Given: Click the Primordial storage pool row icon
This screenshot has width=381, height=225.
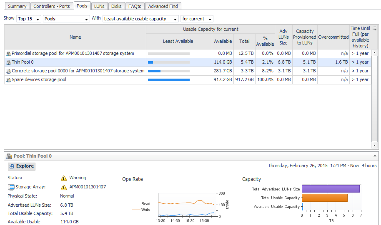Looking at the screenshot, I should pyautogui.click(x=8, y=54).
